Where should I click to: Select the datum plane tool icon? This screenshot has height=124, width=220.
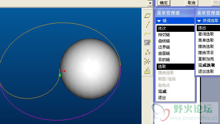pyautogui.click(x=147, y=15)
